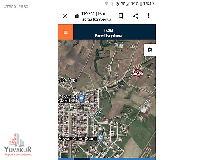This screenshot has height=160, width=214.
Task: Tap the ADATEPE MARKET text label
Action: click(68, 99)
